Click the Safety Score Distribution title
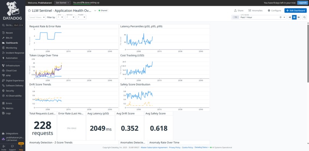Image resolution: width=309 pixels, height=151 pixels. click(135, 84)
